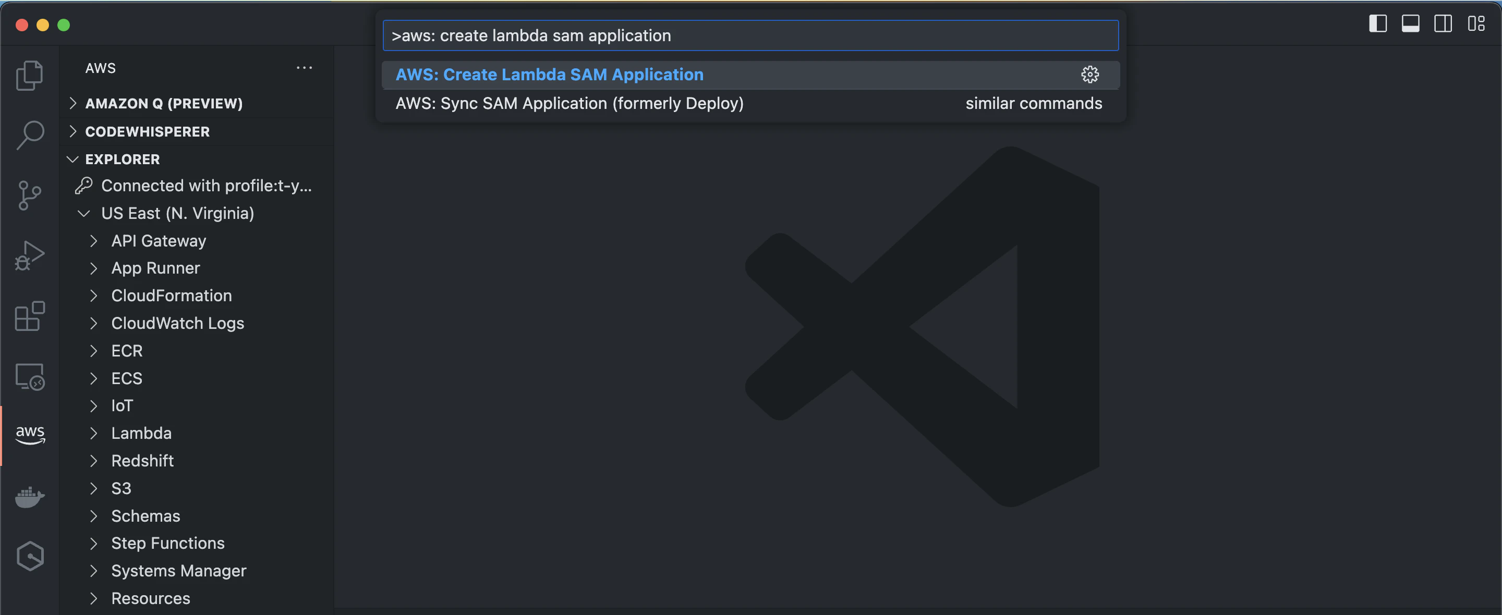Open the Source Control view
The height and width of the screenshot is (615, 1502).
[30, 195]
